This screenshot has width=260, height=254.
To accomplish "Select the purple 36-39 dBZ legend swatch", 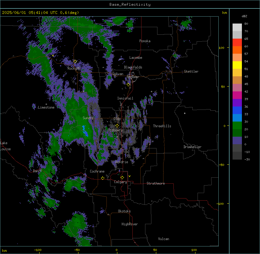I will click(237, 103).
